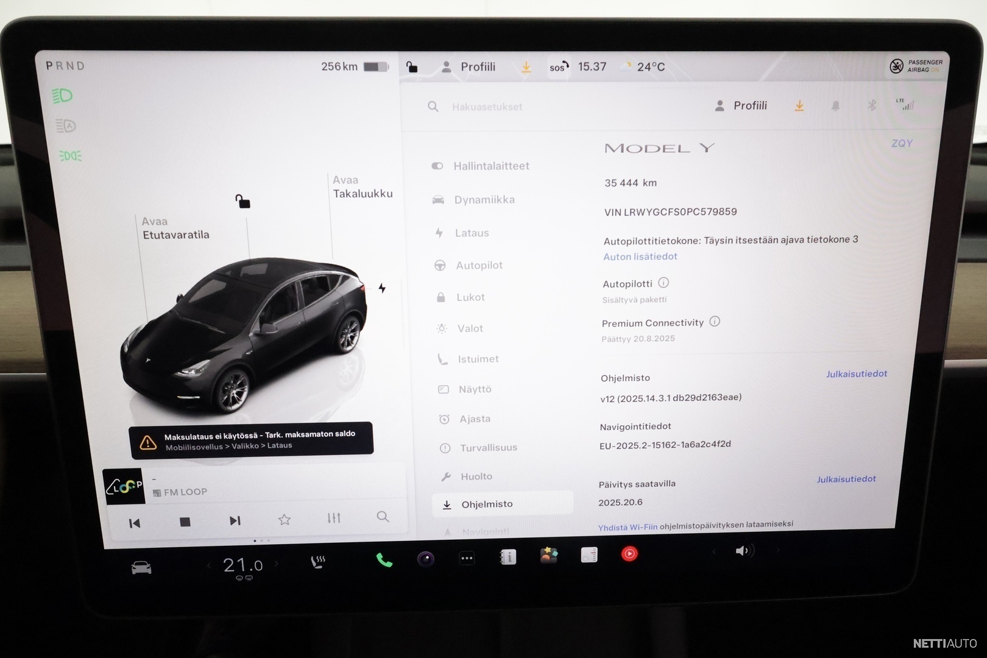
Task: Open the Turvallisuus menu
Action: pyautogui.click(x=479, y=448)
